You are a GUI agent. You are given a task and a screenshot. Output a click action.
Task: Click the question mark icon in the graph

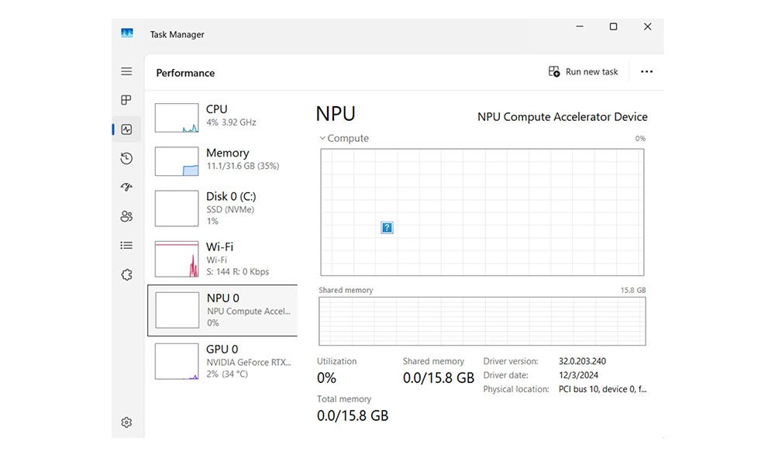click(387, 227)
